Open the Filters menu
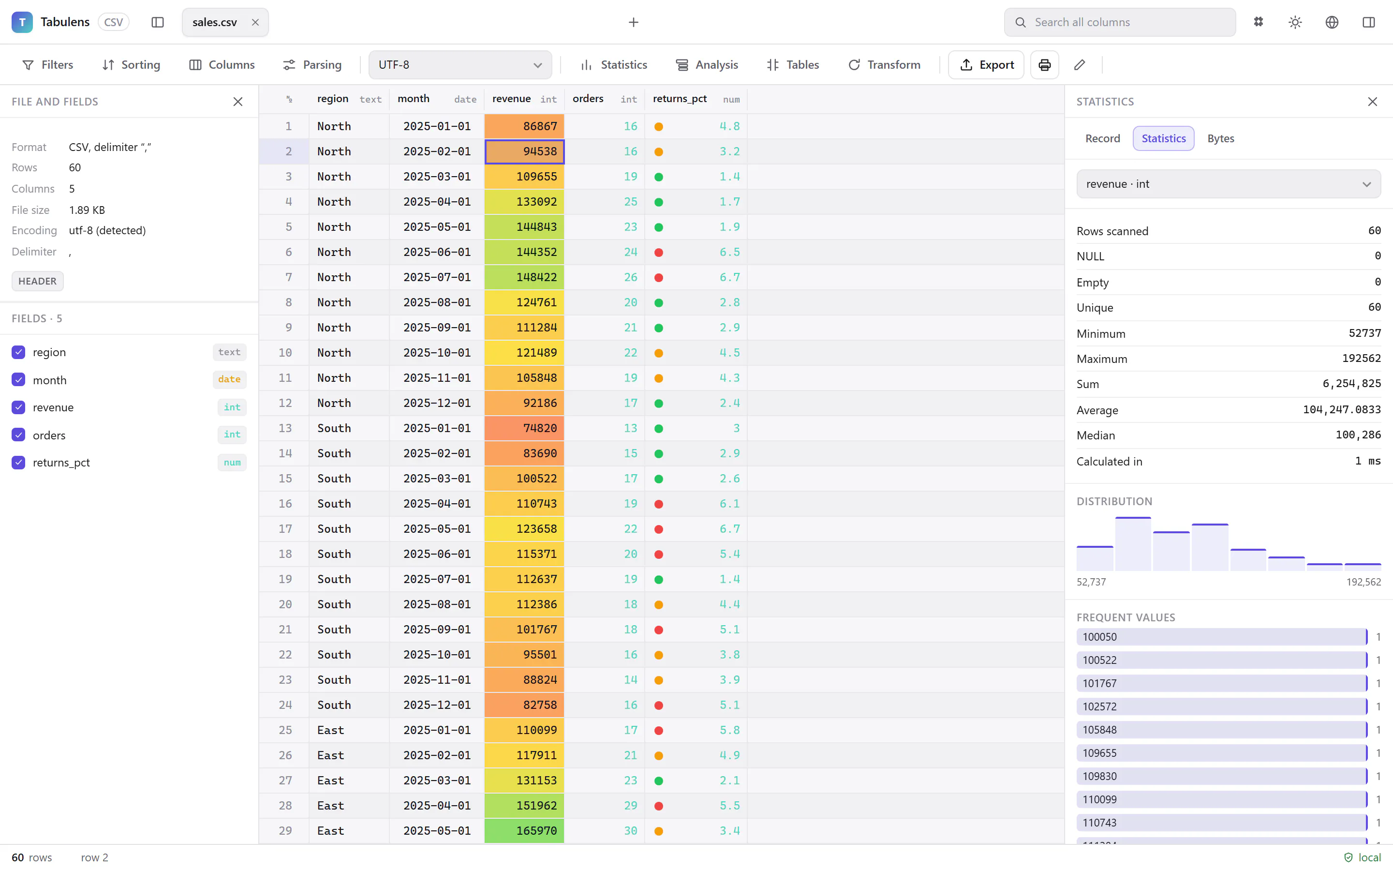This screenshot has width=1393, height=871. click(x=48, y=64)
